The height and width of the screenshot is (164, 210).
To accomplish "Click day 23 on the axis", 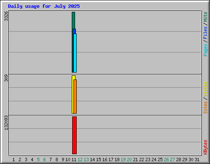I will tap(148, 159).
